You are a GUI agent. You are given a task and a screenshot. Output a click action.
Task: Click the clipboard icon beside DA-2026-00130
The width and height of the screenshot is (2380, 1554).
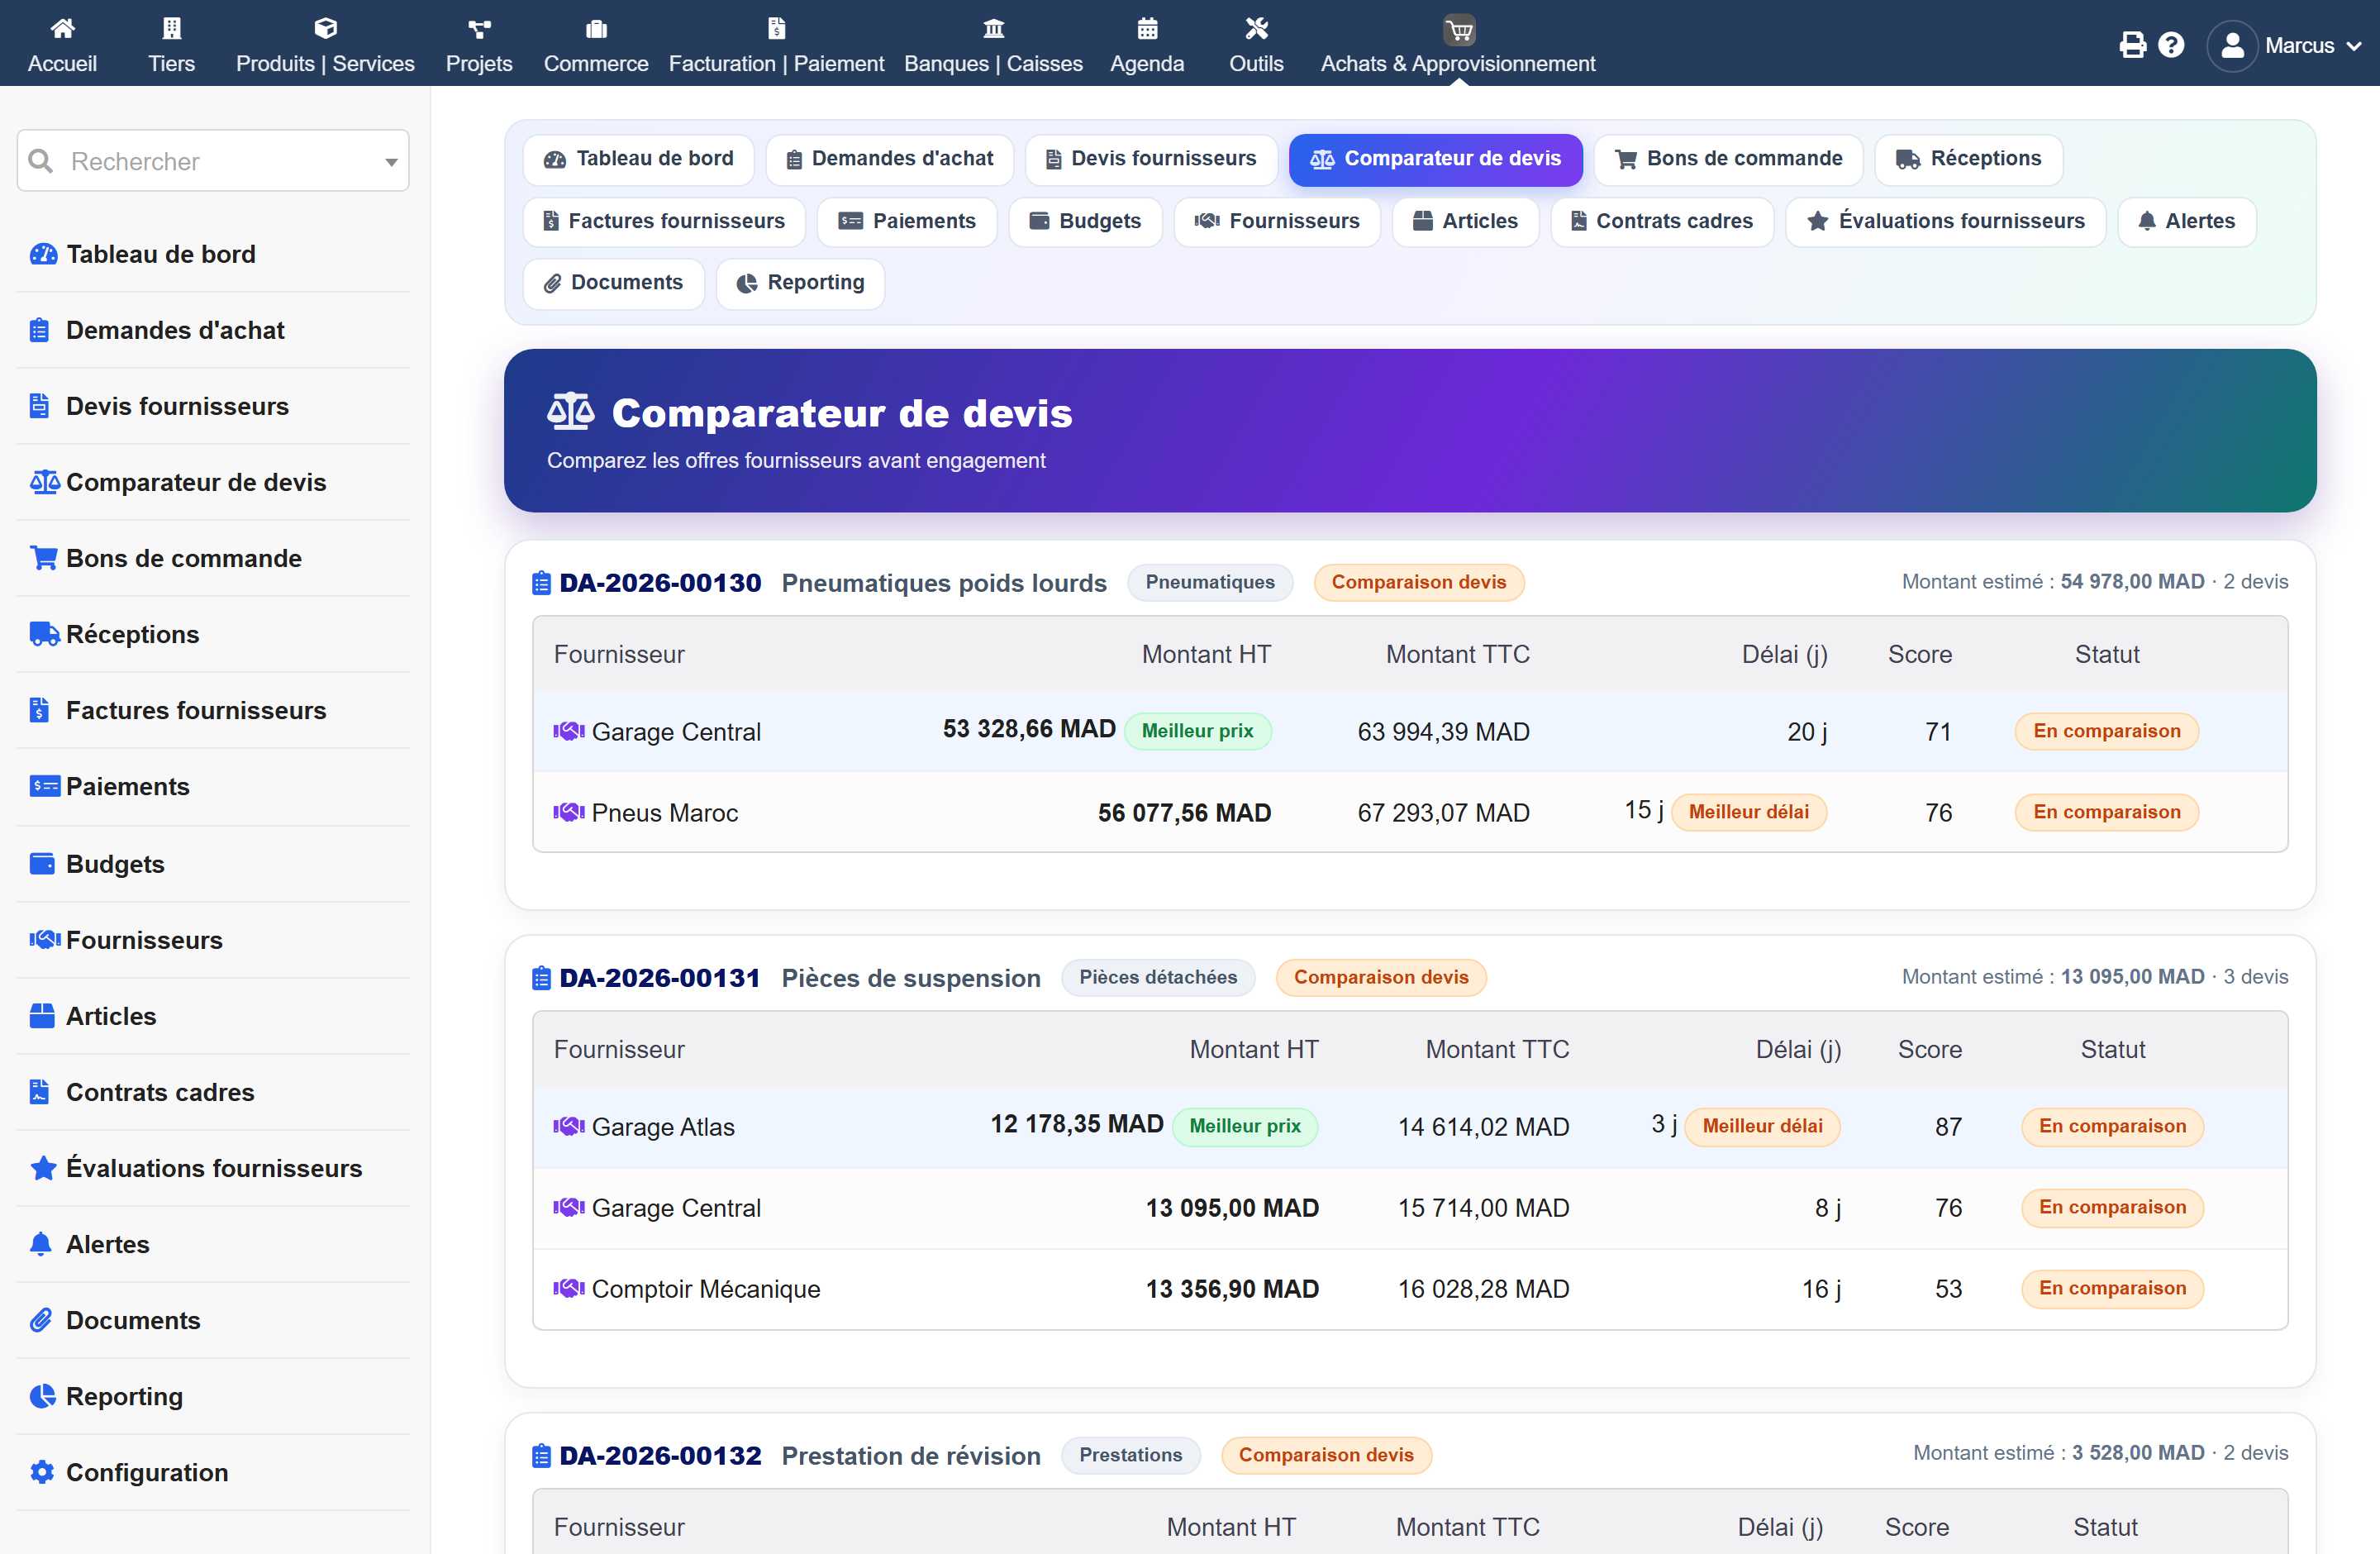(x=541, y=582)
